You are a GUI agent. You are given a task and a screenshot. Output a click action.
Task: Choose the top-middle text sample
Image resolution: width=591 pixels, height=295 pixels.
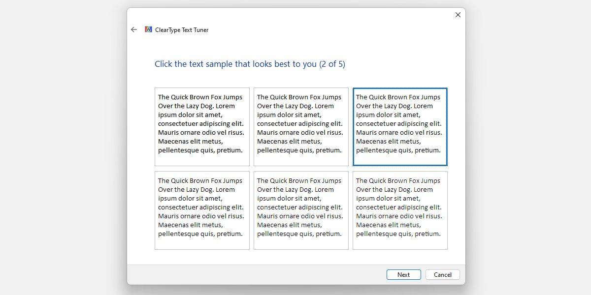[301, 127]
